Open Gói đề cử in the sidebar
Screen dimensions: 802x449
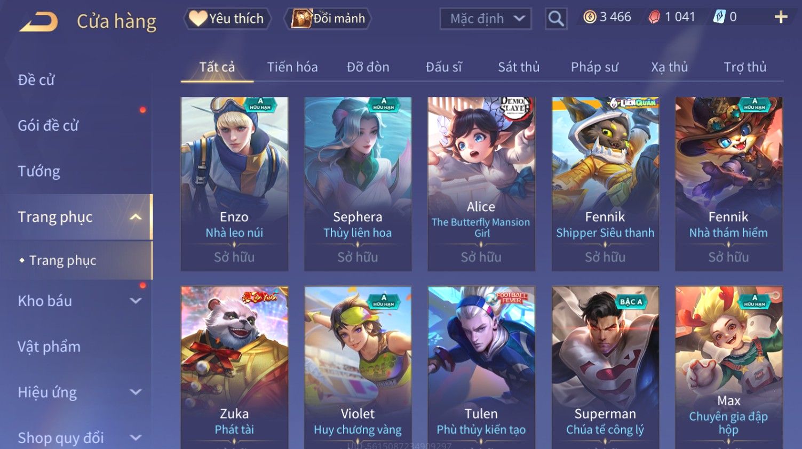tap(48, 126)
